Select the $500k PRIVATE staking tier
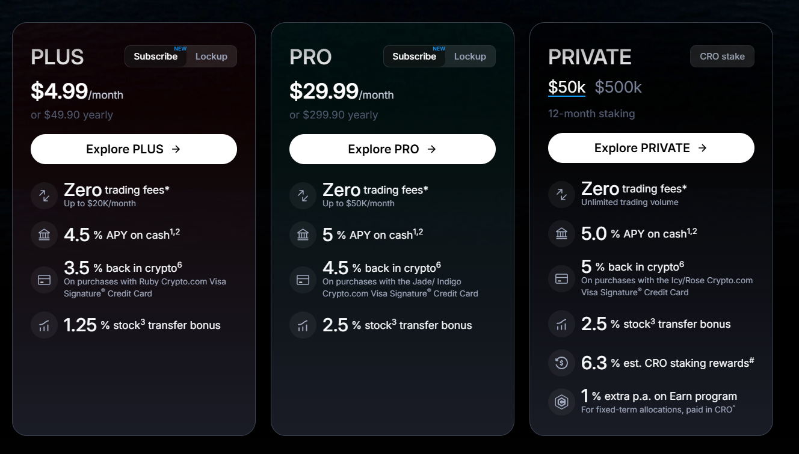Image resolution: width=799 pixels, height=454 pixels. [x=618, y=87]
